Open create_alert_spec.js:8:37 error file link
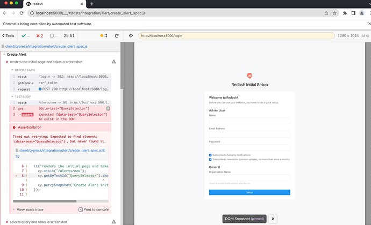The image size is (371, 225). pyautogui.click(x=60, y=153)
